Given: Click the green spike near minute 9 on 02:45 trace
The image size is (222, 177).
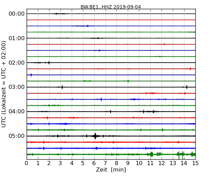Looking at the screenshot, I should tap(128, 81).
